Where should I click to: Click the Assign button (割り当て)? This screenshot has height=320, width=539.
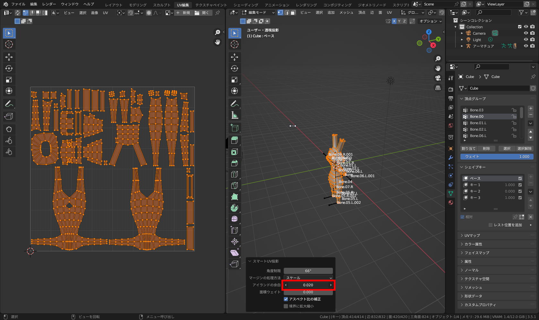(x=468, y=149)
